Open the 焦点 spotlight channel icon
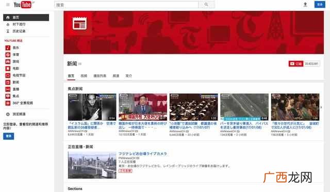 coord(8,96)
